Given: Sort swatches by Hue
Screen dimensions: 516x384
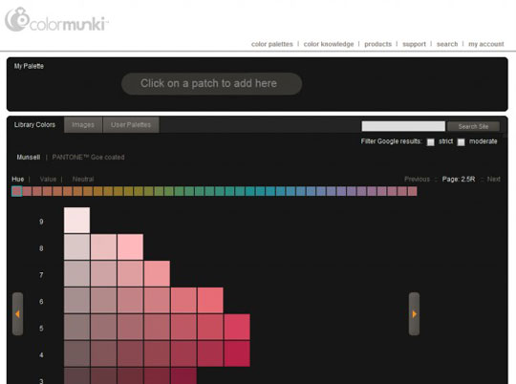Looking at the screenshot, I should tap(18, 179).
